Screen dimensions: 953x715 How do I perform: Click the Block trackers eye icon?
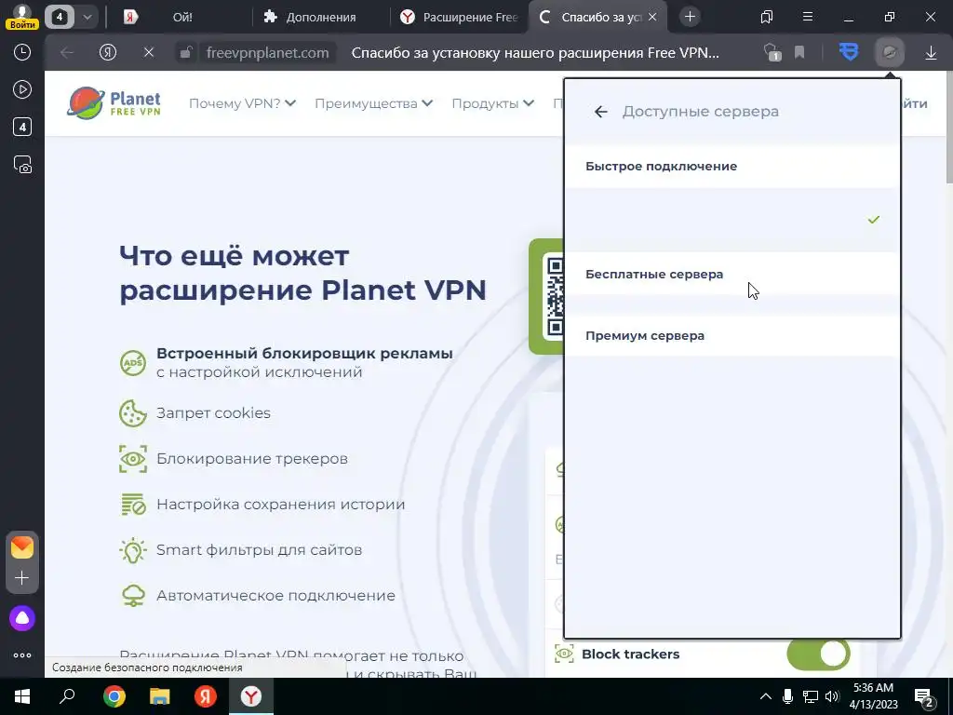click(564, 654)
